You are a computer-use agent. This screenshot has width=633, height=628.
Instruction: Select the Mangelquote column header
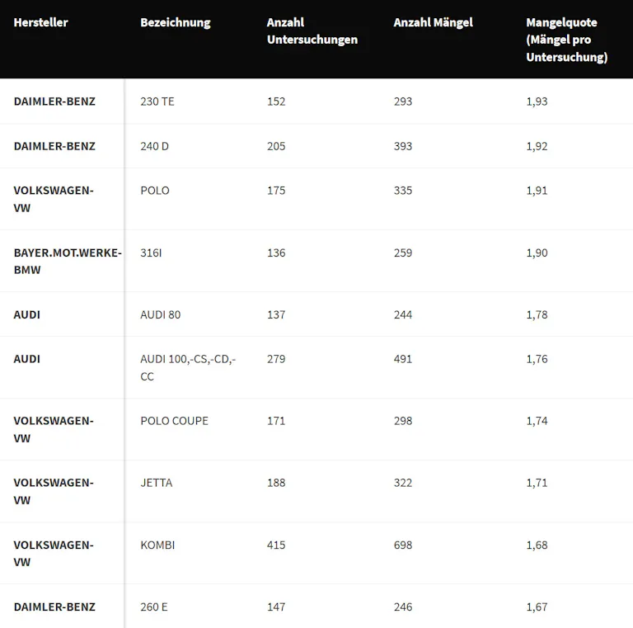pyautogui.click(x=566, y=40)
